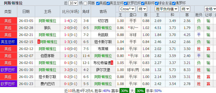
Task: Click the 英足总杯 league cell
Action: [x=9, y=42]
